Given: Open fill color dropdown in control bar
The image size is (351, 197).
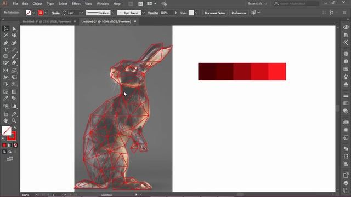Looking at the screenshot, I should pyautogui.click(x=34, y=13).
